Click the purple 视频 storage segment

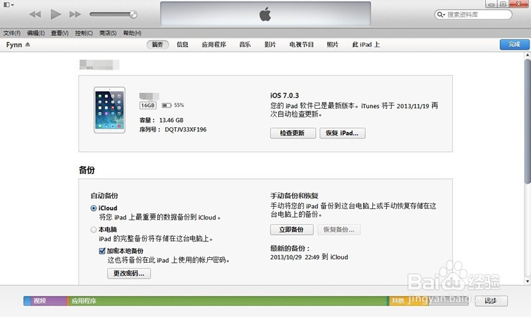coord(48,301)
